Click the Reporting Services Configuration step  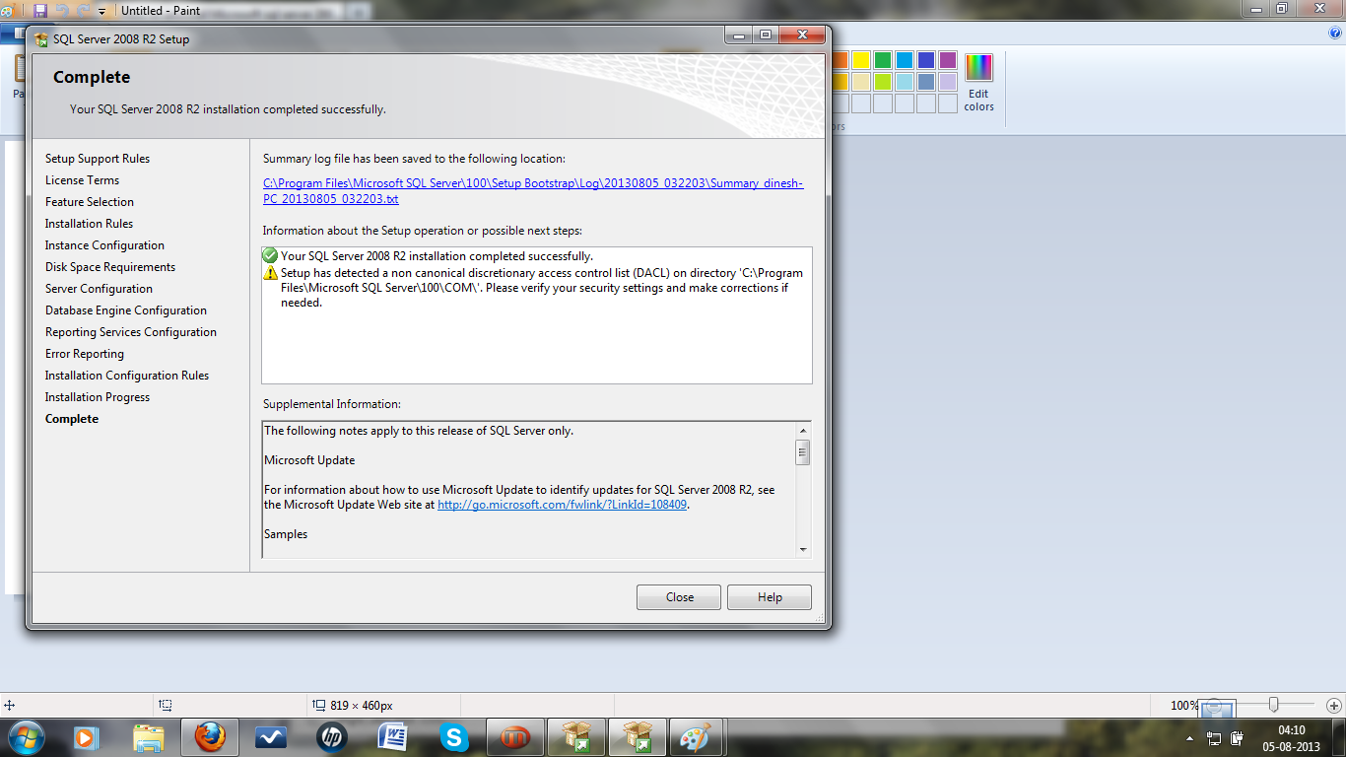(x=131, y=332)
